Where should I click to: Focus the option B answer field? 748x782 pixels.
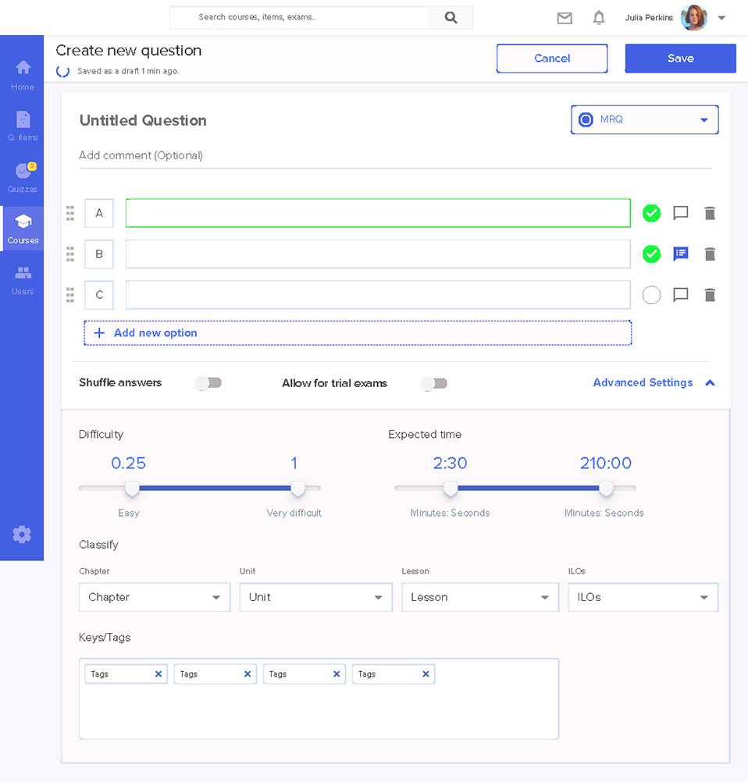(378, 254)
